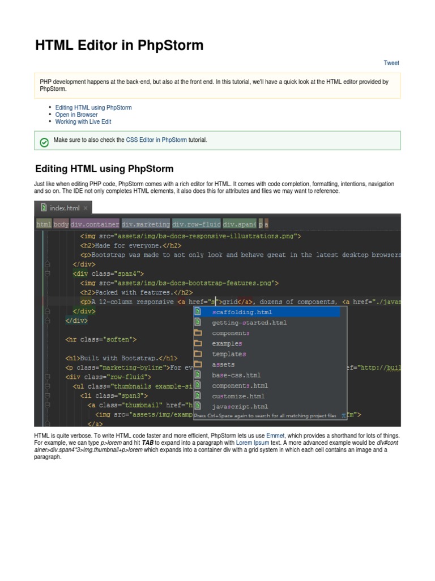Close the index.html tab
The height and width of the screenshot is (581, 435).
pyautogui.click(x=86, y=208)
